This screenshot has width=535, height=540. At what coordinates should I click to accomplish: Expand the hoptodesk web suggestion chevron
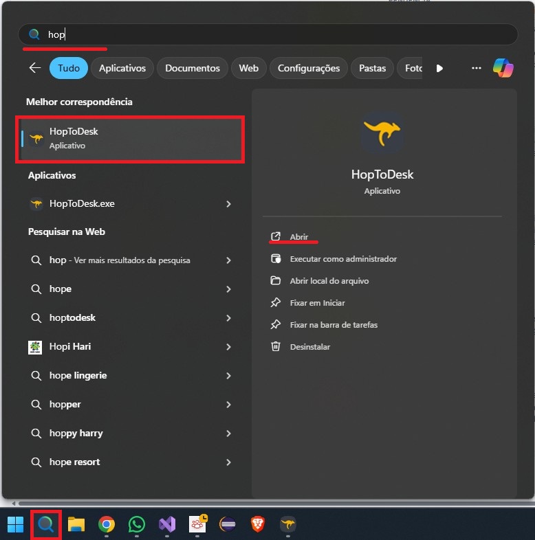[228, 318]
